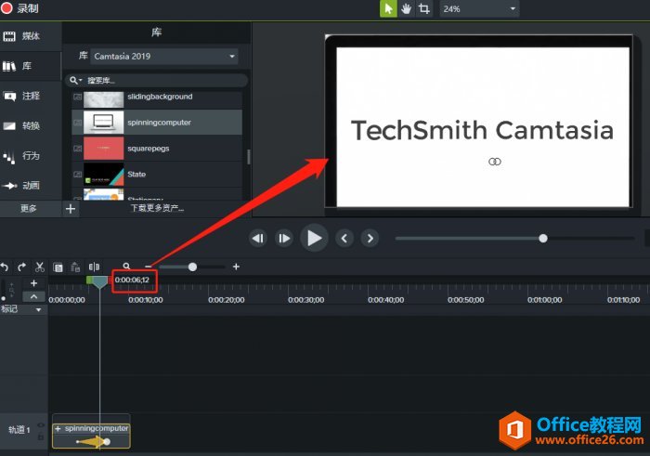Select the State library item

point(157,174)
